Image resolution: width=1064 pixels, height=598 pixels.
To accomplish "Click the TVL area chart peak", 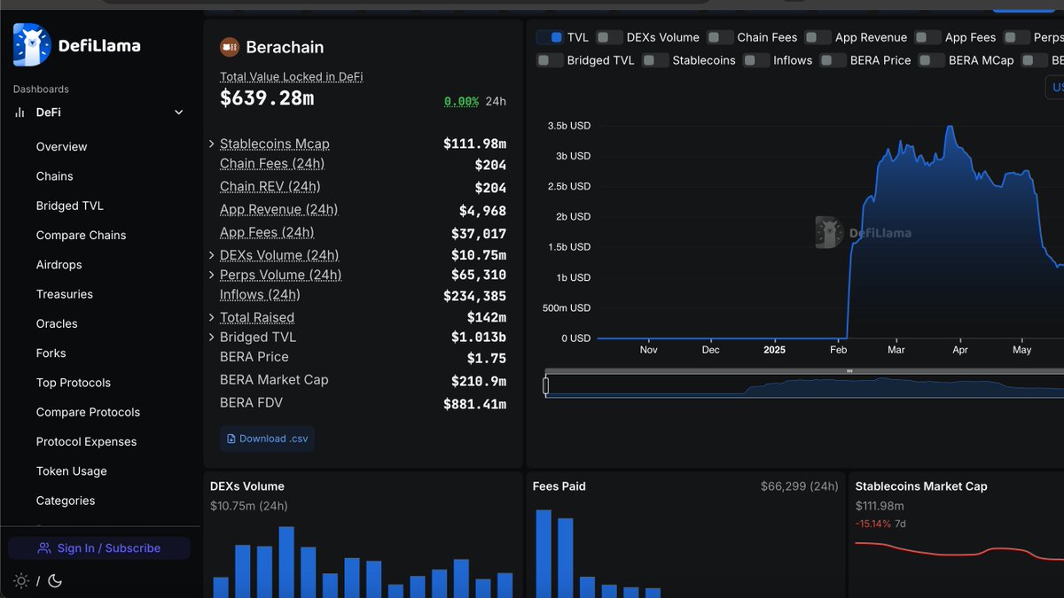I will tap(951, 128).
